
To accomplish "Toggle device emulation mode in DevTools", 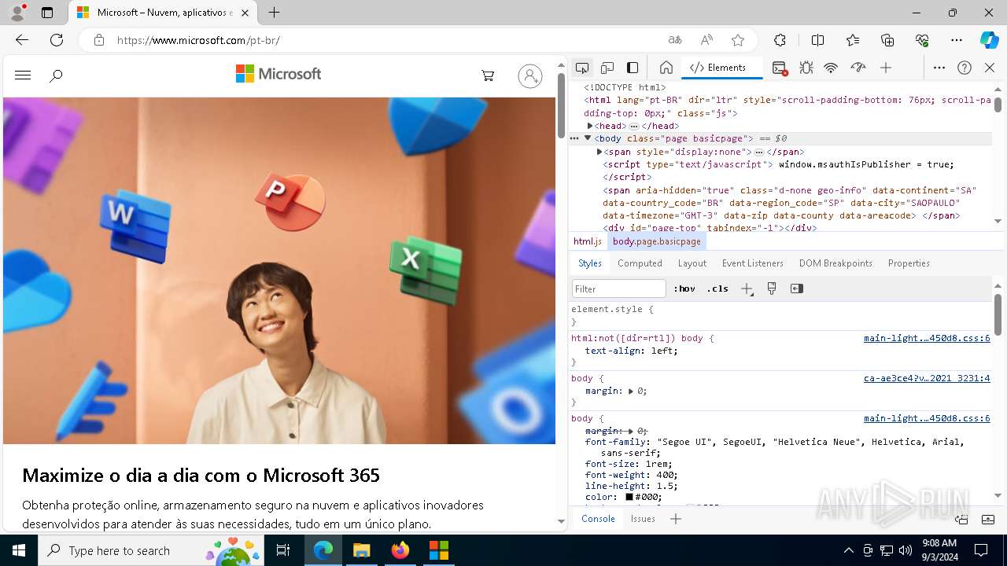I will point(607,68).
